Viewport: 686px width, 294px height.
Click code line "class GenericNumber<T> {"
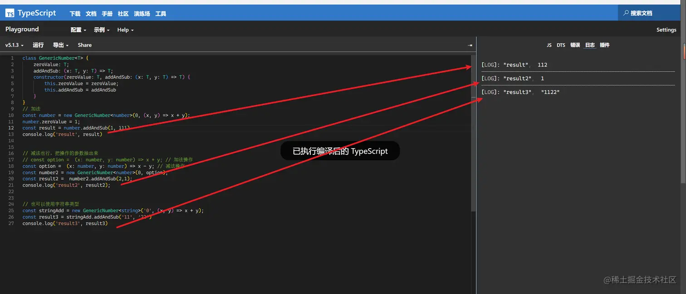click(55, 58)
